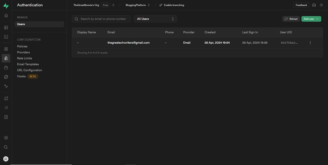Click the Last Sign In 19:58 value
The image size is (328, 165).
pos(255,43)
